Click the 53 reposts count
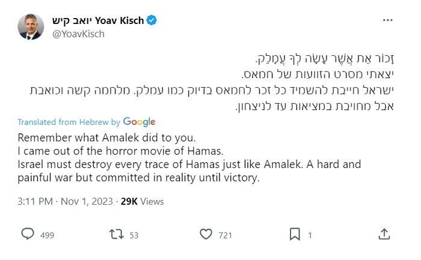421x260 pixels. [134, 235]
